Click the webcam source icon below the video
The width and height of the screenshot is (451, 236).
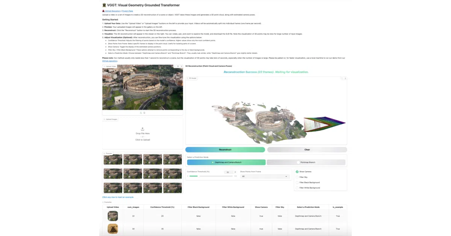pos(144,113)
